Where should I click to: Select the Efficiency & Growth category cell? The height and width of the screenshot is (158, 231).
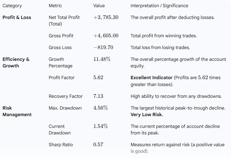pos(16,62)
